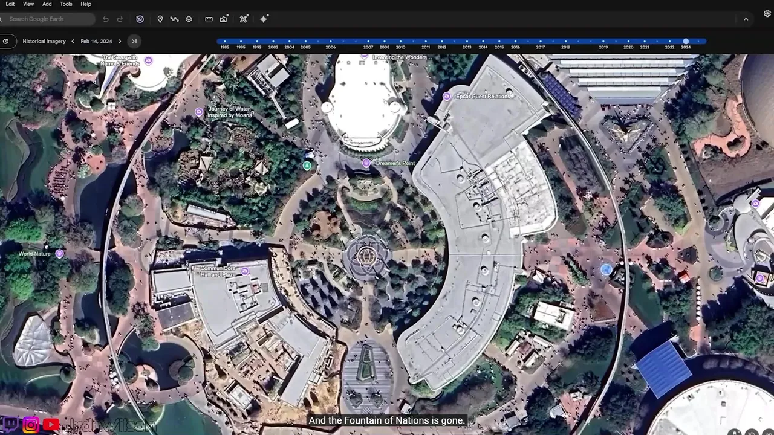Open settings gear at top right
This screenshot has width=774, height=435.
point(767,13)
